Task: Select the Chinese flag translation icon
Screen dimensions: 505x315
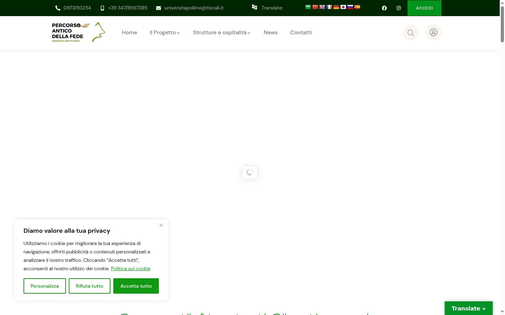Action: (315, 7)
